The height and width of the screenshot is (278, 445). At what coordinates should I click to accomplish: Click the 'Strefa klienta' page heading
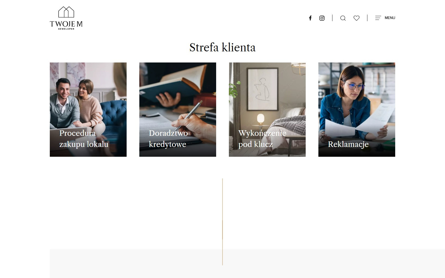tap(222, 48)
